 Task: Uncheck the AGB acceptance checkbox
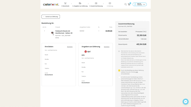point(119,70)
